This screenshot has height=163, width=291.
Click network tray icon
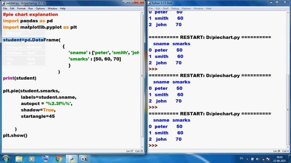252,159
